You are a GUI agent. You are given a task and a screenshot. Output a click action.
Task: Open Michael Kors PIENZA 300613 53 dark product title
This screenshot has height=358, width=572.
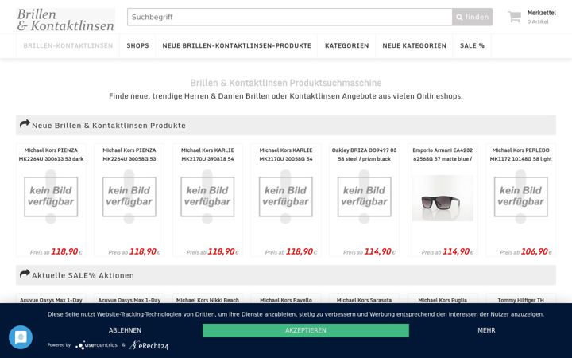point(51,154)
